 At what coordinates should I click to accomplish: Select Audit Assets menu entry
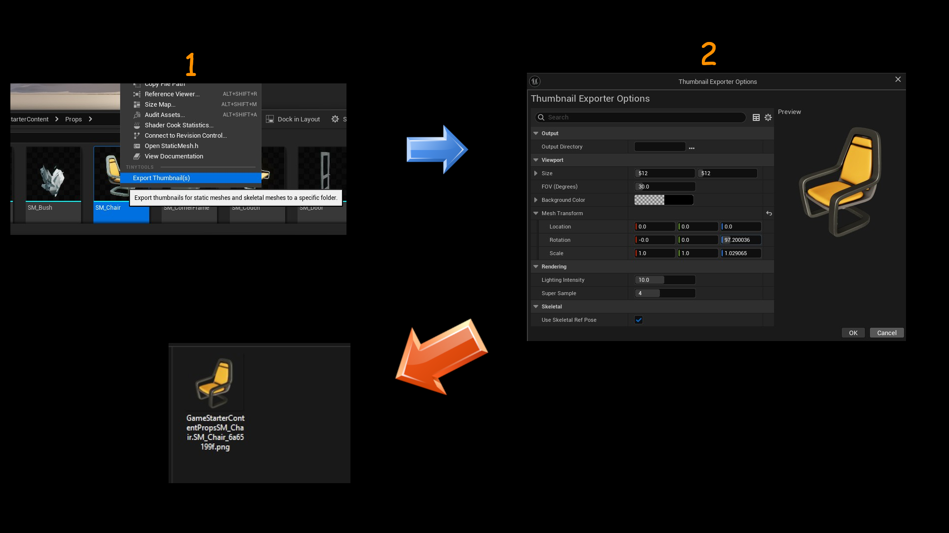[x=190, y=115]
